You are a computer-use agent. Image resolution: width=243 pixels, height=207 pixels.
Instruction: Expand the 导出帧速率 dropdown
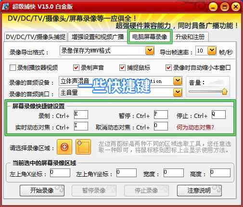tap(212, 51)
